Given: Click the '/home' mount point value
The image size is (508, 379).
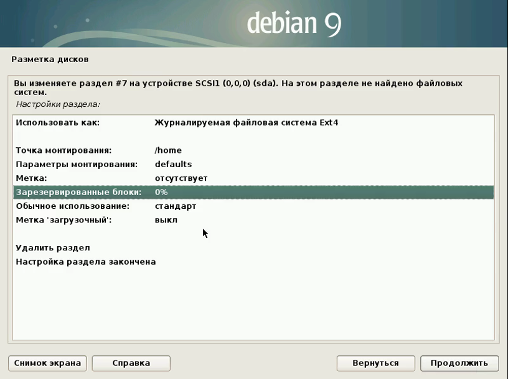Looking at the screenshot, I should [168, 150].
